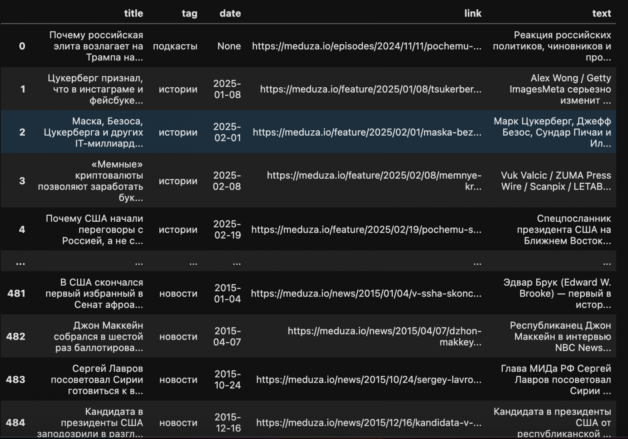Click text cell 'Эдвар Брук (Edward W. Brooke)'
This screenshot has height=439, width=628.
(x=557, y=293)
